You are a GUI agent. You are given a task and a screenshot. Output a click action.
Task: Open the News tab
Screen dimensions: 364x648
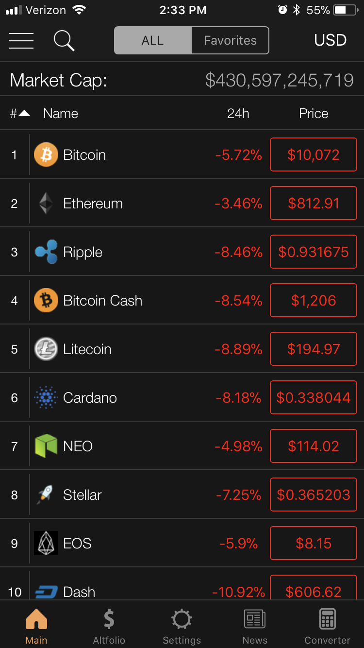click(x=255, y=627)
